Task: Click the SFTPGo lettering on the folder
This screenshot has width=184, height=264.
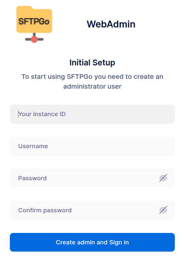Action: 34,21
